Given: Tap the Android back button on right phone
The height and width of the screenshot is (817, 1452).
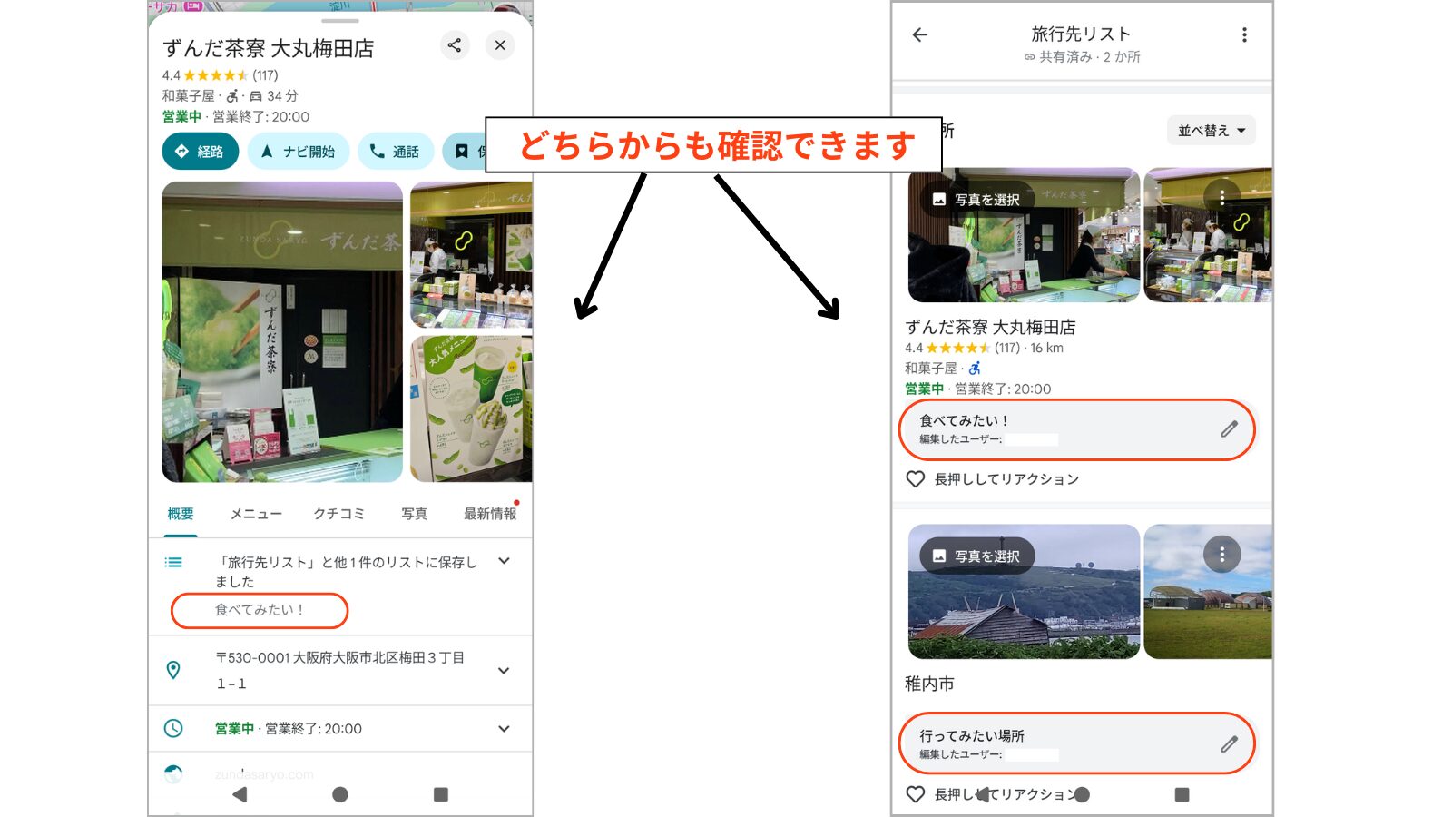Looking at the screenshot, I should click(x=983, y=794).
